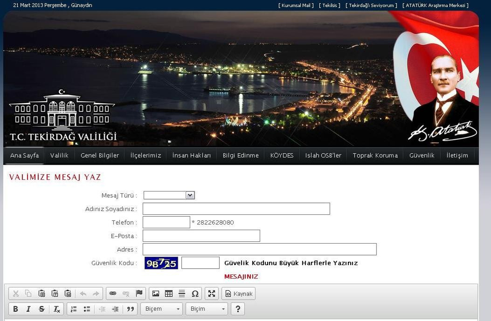Insert a numbered list
The width and height of the screenshot is (491, 321).
[74, 309]
